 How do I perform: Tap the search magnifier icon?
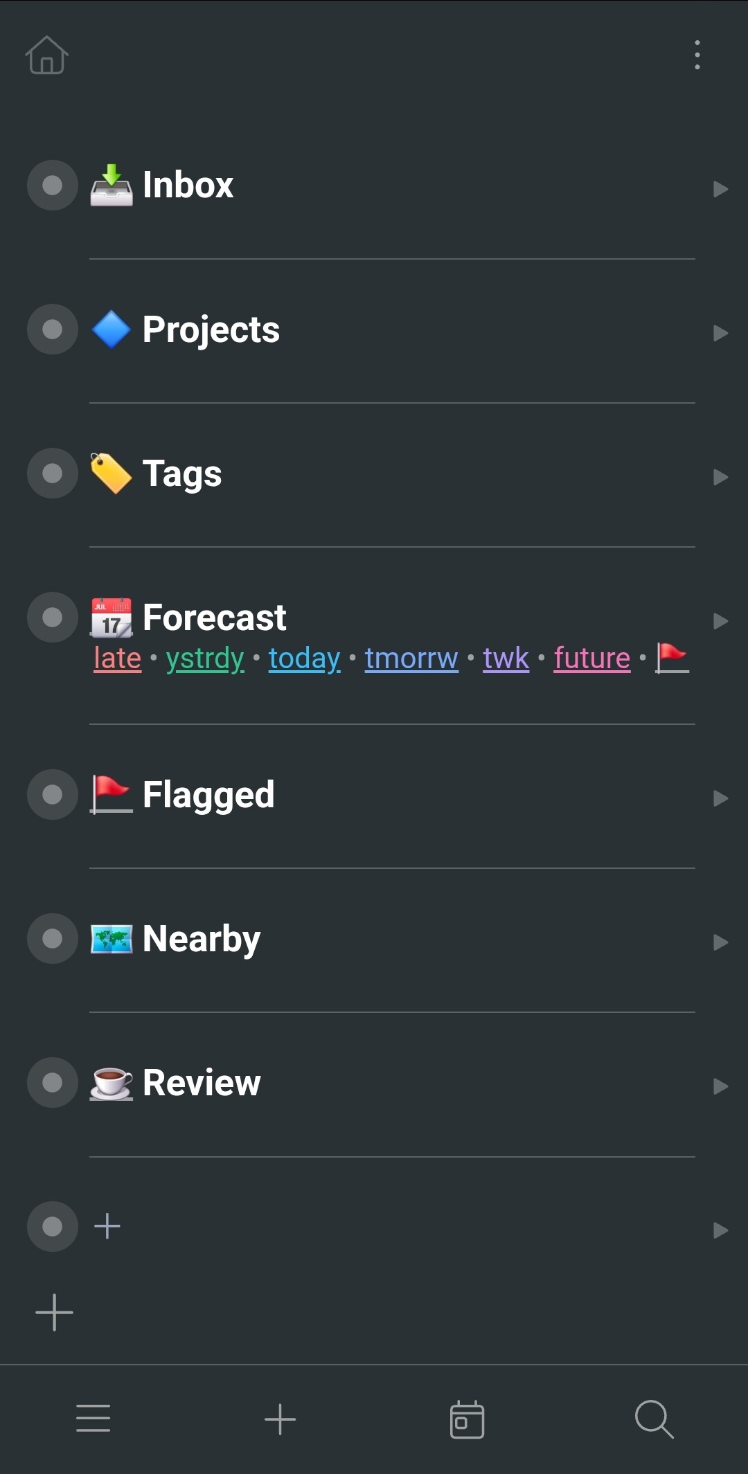tap(654, 1419)
